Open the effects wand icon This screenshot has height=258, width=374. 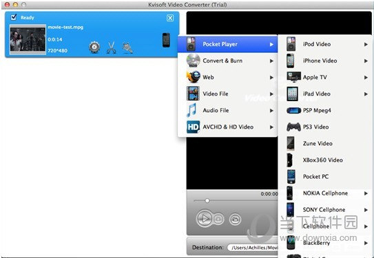[x=127, y=48]
